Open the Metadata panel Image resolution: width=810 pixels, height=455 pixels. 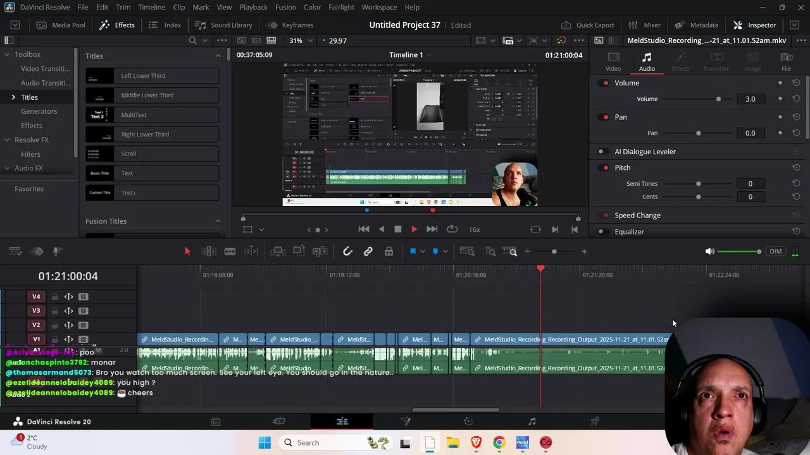(x=697, y=25)
